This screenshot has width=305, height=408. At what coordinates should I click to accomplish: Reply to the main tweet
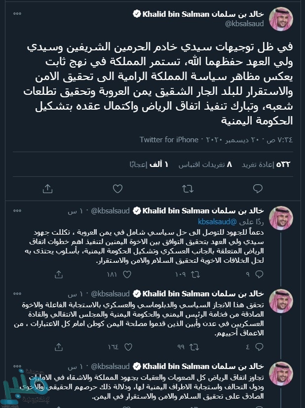[x=257, y=188]
